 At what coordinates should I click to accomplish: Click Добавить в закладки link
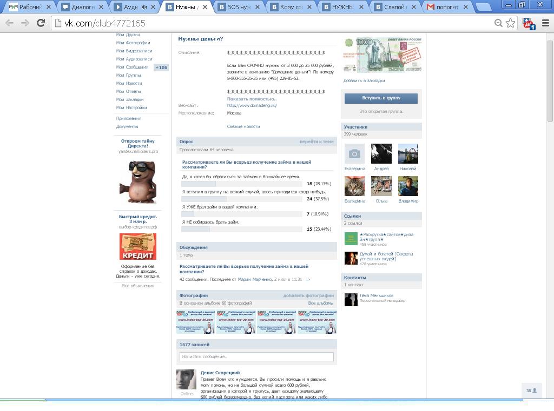tap(364, 81)
